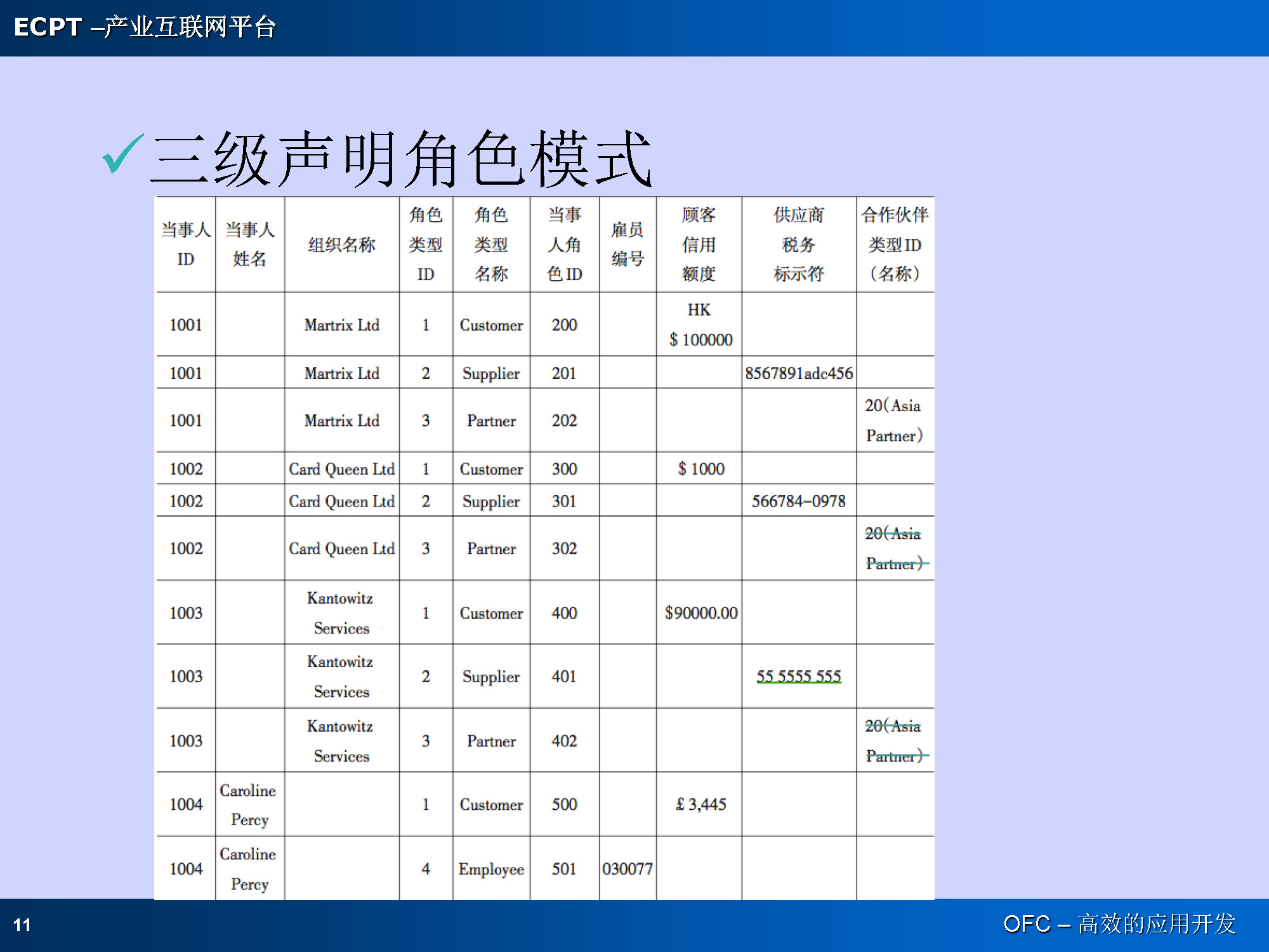Image resolution: width=1269 pixels, height=952 pixels.
Task: Click the slide title 三级声明角色模式
Action: click(401, 159)
